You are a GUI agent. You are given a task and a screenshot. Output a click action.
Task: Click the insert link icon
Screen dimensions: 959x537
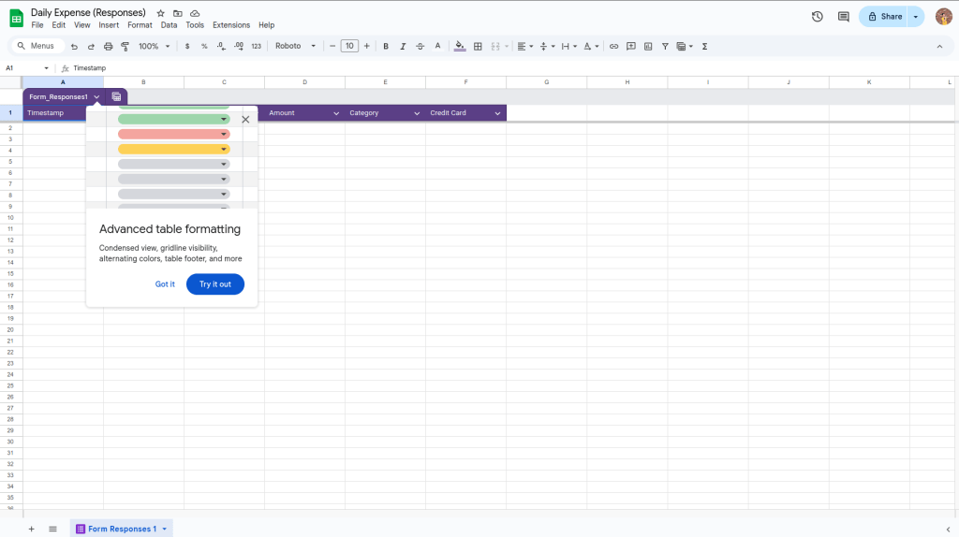click(613, 46)
